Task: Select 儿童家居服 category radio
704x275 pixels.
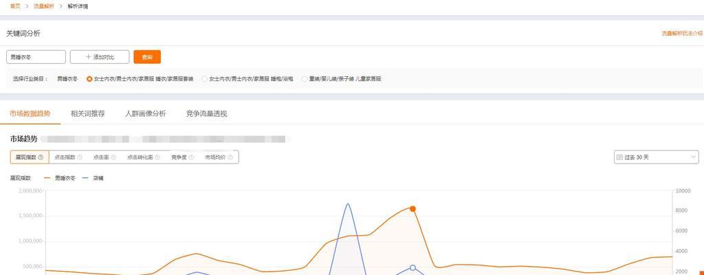Action: [x=305, y=78]
